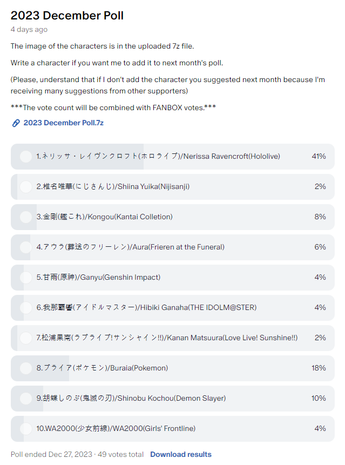Pick the Aura radio button

coord(25,247)
